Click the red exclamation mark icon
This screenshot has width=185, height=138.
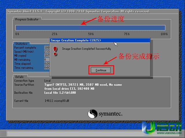click(x=55, y=51)
